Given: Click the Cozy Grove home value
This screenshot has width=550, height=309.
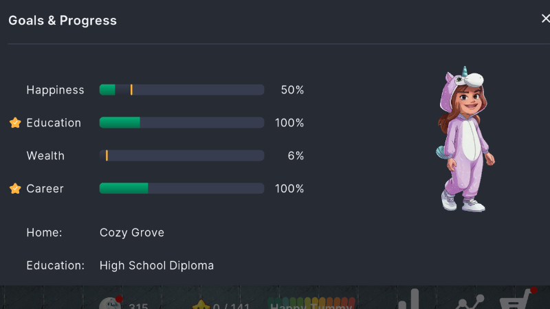Looking at the screenshot, I should click(132, 233).
